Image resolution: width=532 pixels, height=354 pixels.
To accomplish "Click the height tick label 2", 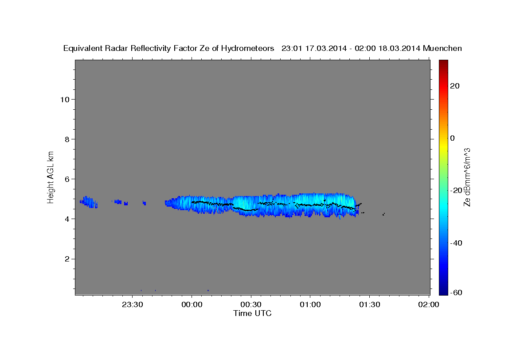I will 66,259.
